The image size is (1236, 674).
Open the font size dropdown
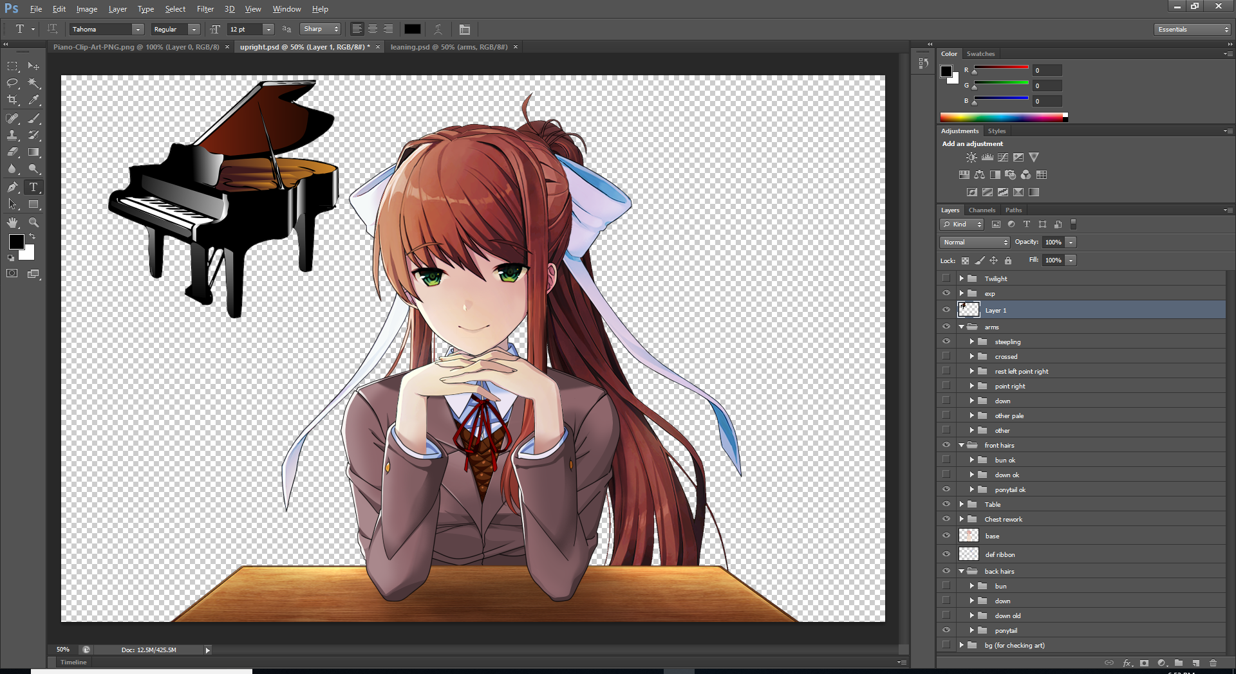268,29
